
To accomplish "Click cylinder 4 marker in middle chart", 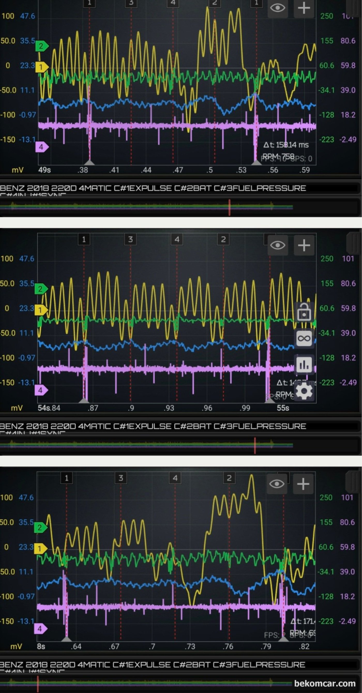I will (x=177, y=239).
